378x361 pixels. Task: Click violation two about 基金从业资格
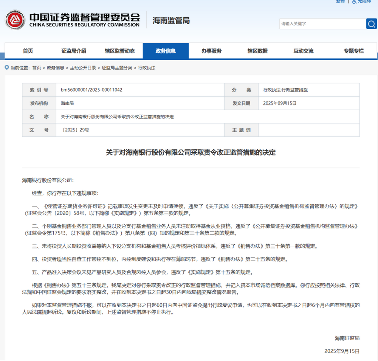coord(191,230)
